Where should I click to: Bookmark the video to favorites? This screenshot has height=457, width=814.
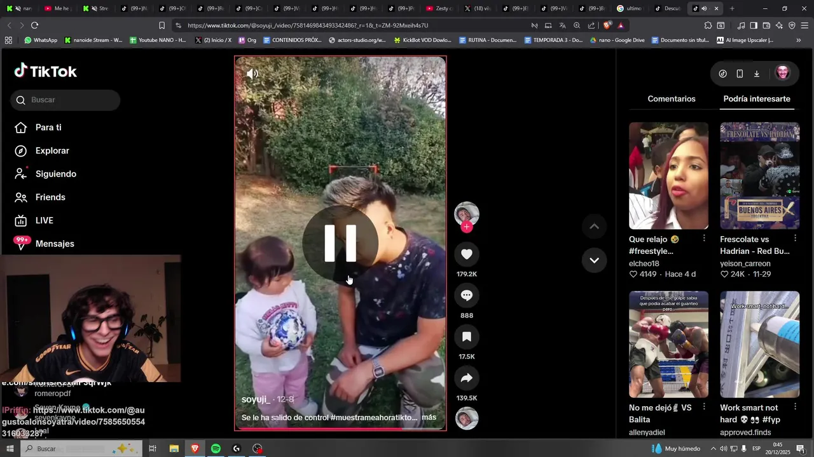click(x=467, y=336)
